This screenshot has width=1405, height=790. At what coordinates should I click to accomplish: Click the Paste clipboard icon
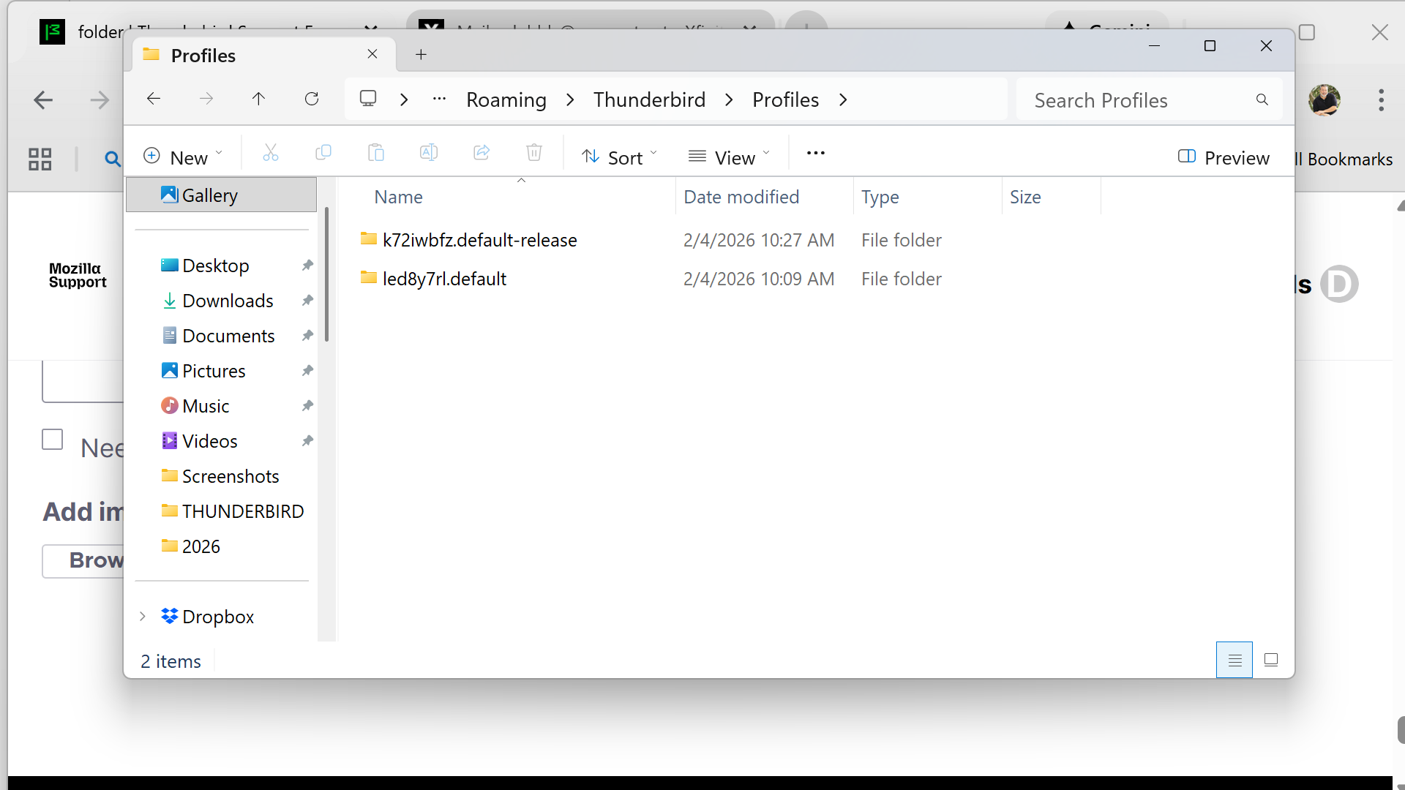click(376, 152)
